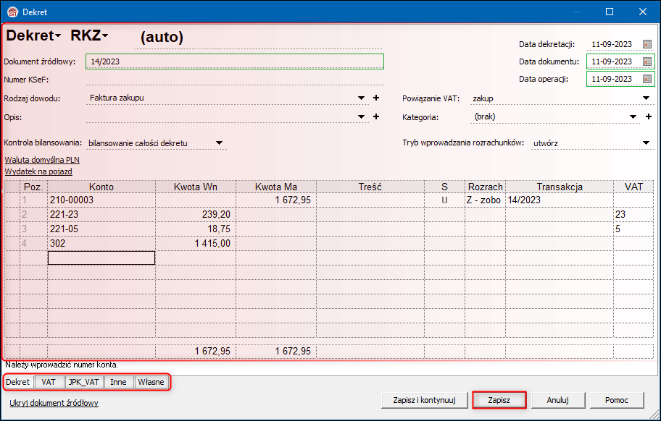Screen dimensions: 661x421
Task: Open the Własne tab
Action: click(x=151, y=382)
